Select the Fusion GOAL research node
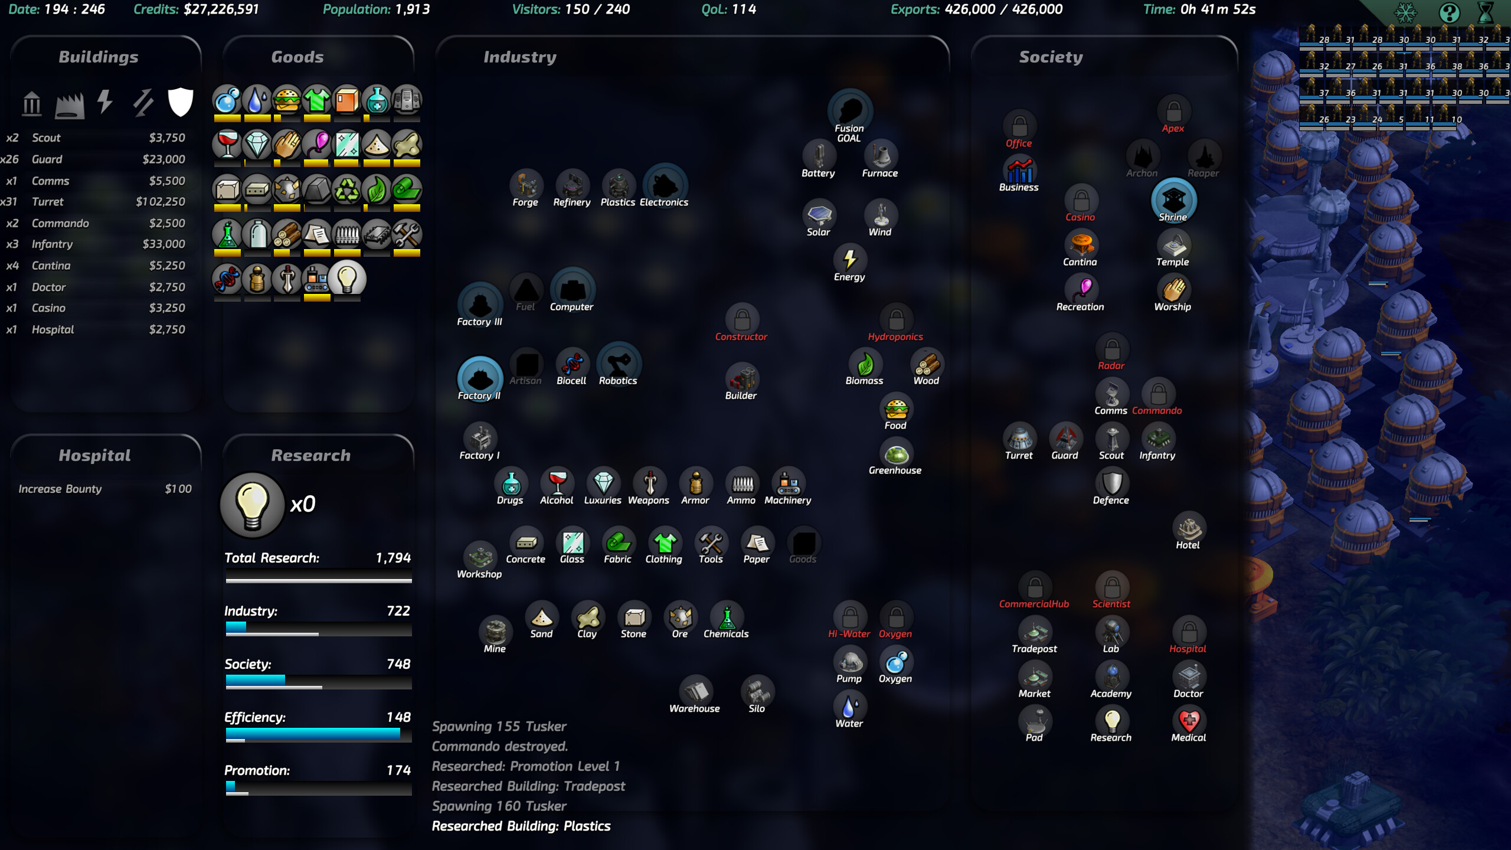This screenshot has width=1511, height=850. (850, 109)
